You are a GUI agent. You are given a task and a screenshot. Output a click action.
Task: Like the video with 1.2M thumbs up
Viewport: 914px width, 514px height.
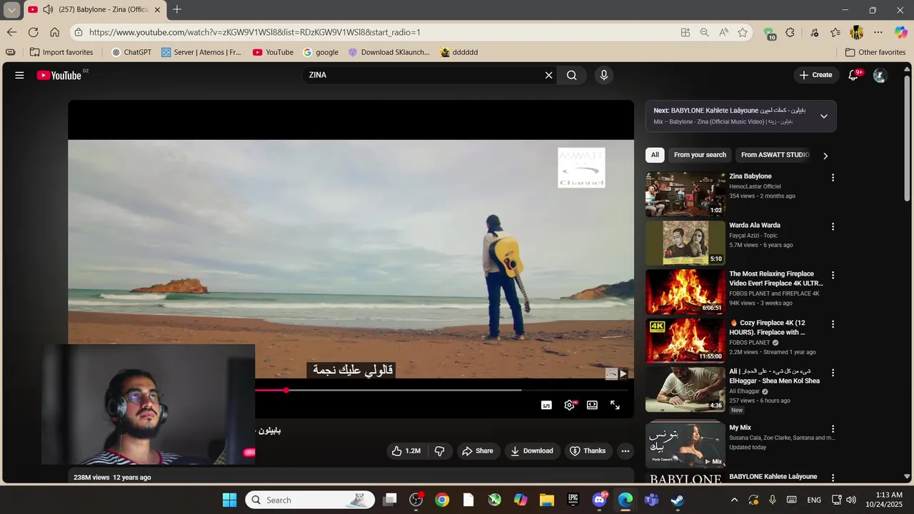point(406,450)
